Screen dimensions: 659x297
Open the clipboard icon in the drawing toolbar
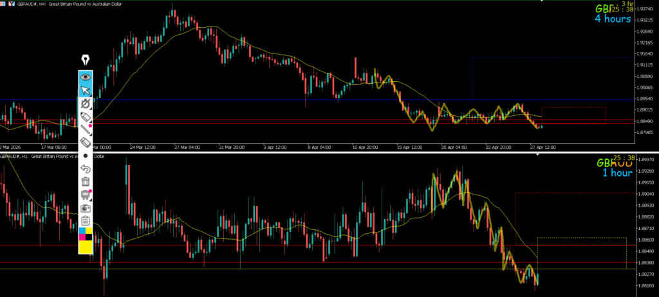(x=86, y=222)
